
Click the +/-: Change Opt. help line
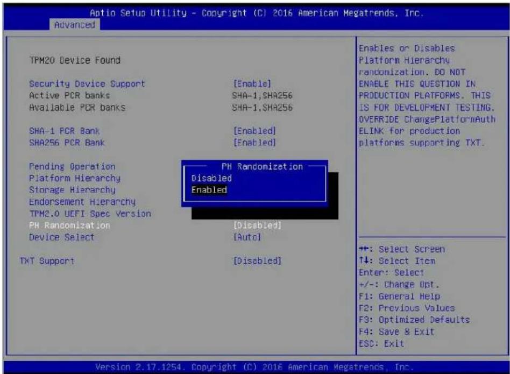[x=399, y=285]
